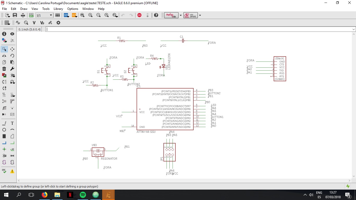Select the green Net tool
Image resolution: width=356 pixels, height=200 pixels.
tap(12, 143)
